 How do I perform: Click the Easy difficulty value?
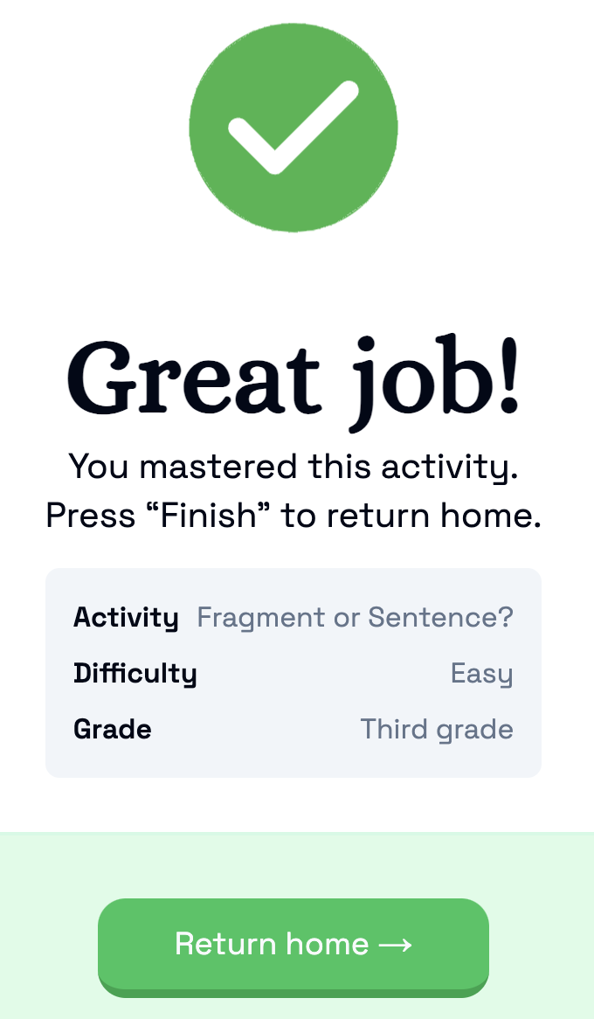[481, 674]
